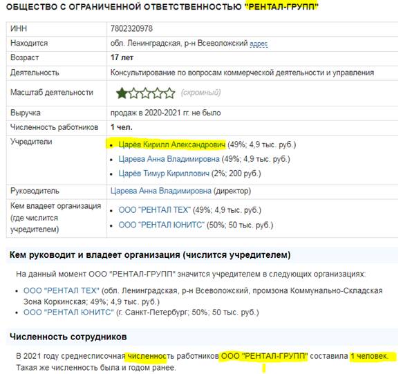412x374 pixels.
Task: Click the third empty rating star
Action: (146, 93)
